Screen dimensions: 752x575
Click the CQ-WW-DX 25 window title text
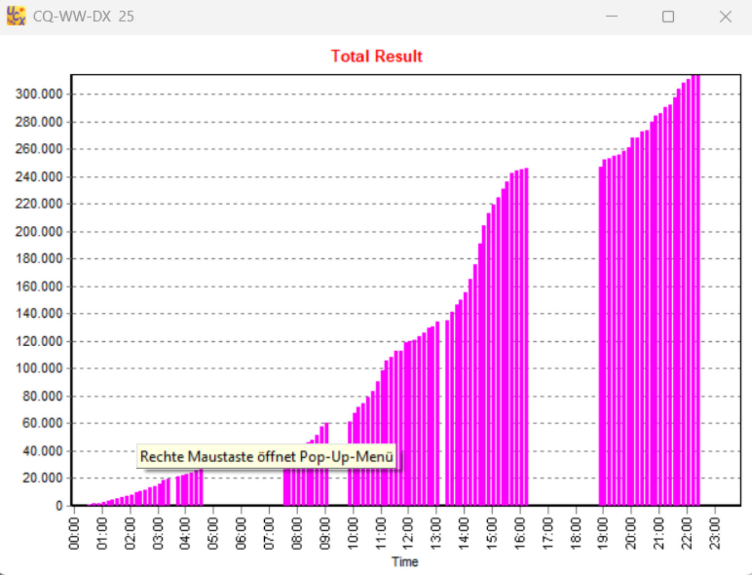(x=83, y=17)
